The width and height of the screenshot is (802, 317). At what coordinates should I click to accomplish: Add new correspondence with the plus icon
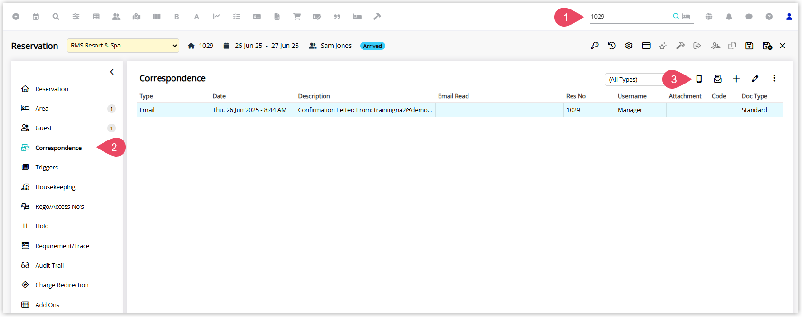[736, 79]
